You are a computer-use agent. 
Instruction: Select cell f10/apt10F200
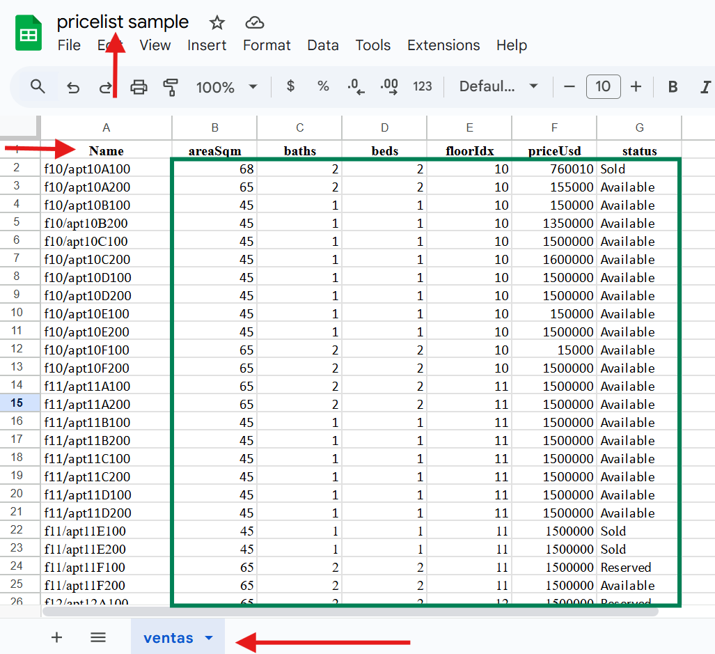coord(107,368)
